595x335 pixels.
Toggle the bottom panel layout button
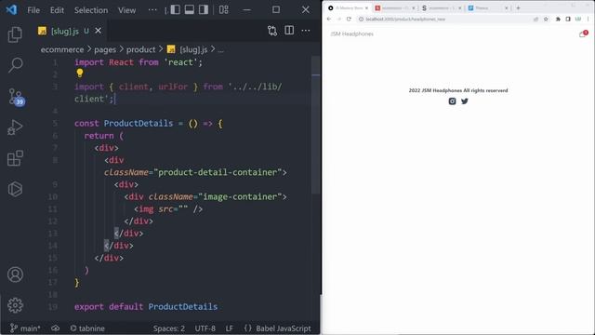click(x=190, y=9)
